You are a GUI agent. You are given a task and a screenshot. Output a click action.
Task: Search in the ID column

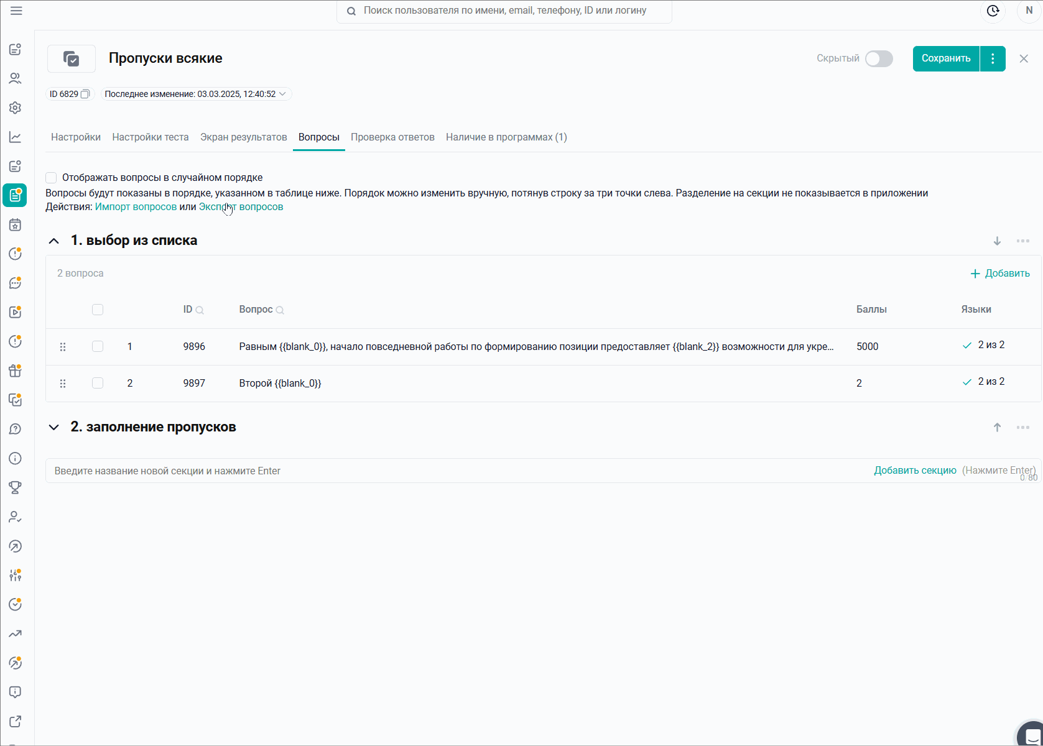click(x=200, y=310)
